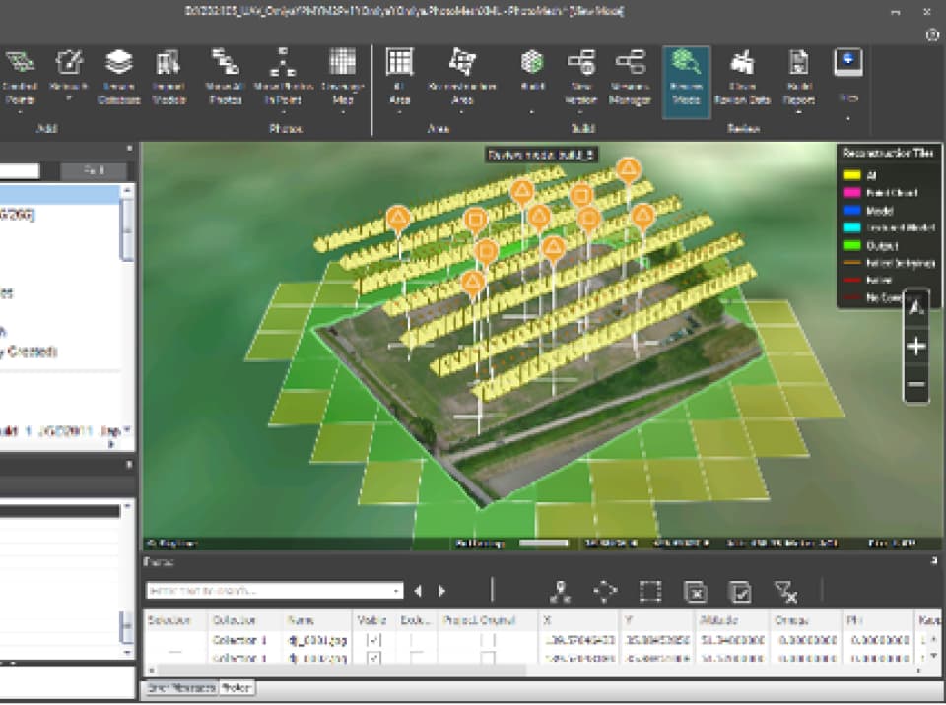This screenshot has width=946, height=705.
Task: Toggle Visible checkbox for dji_0002.jpg
Action: coord(373,658)
